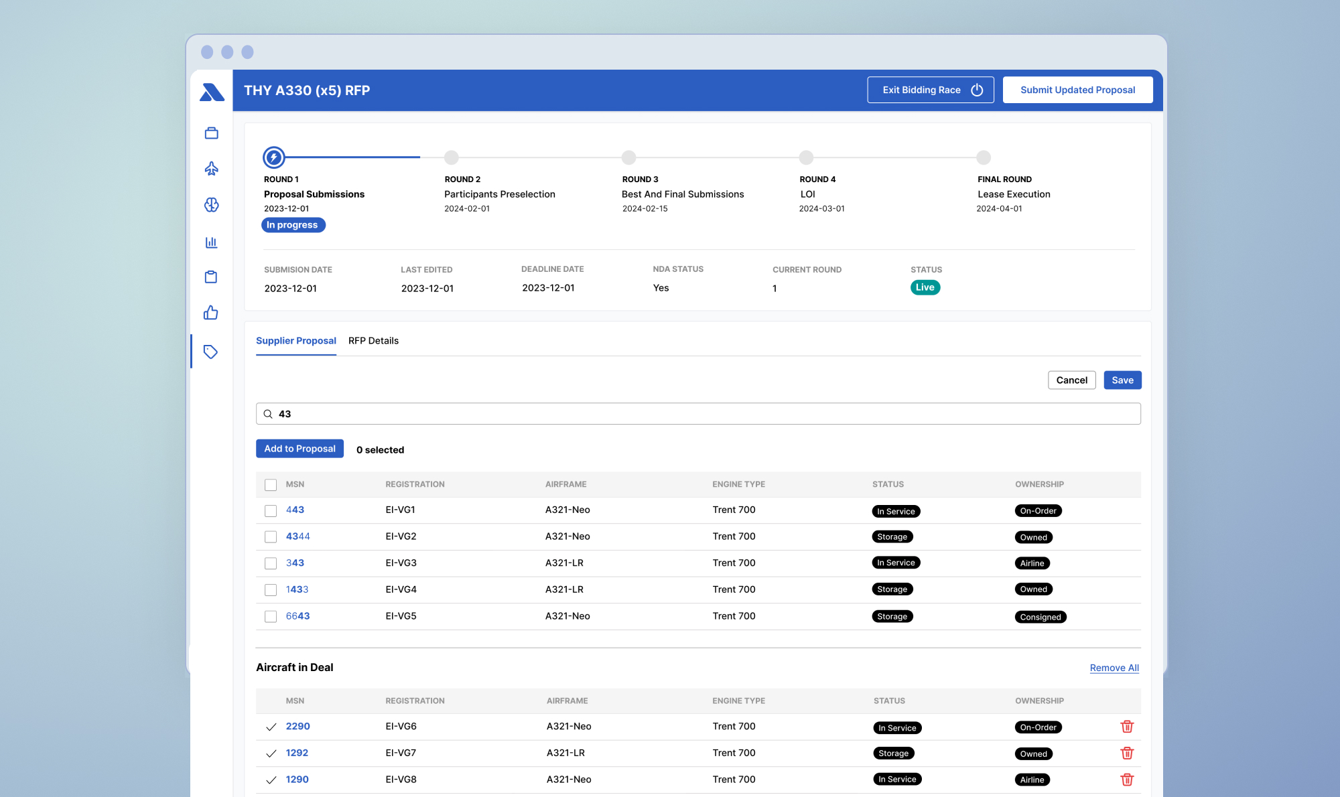
Task: Open MSN 6643 link
Action: click(x=298, y=616)
